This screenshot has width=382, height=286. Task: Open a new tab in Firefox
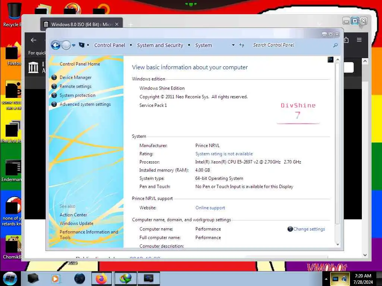coord(131,25)
